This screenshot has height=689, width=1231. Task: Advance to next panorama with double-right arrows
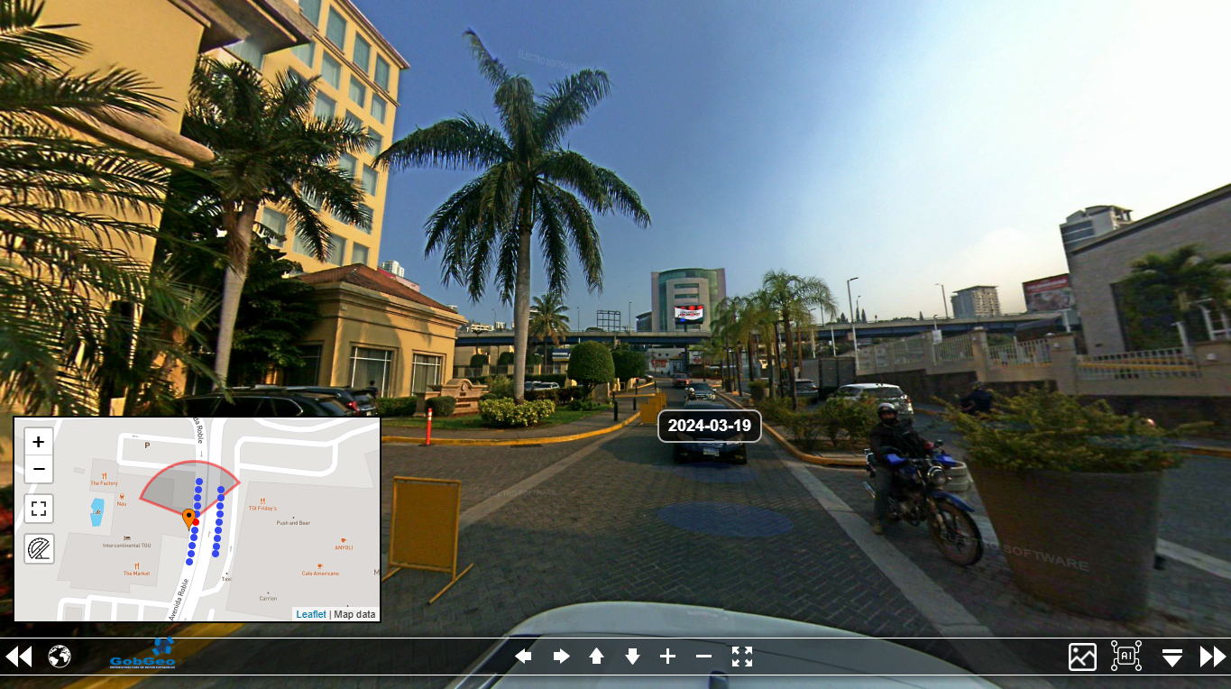1213,657
